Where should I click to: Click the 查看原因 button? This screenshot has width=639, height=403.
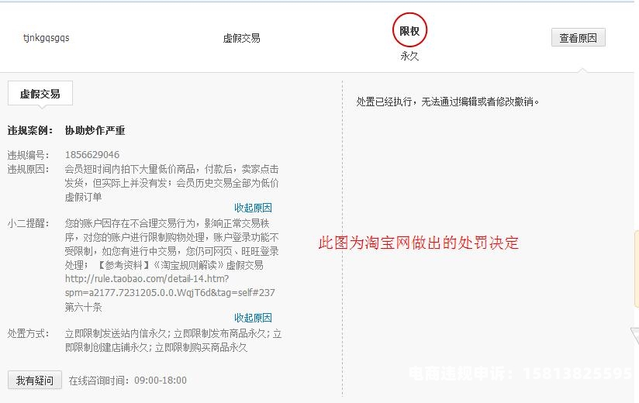coord(578,38)
